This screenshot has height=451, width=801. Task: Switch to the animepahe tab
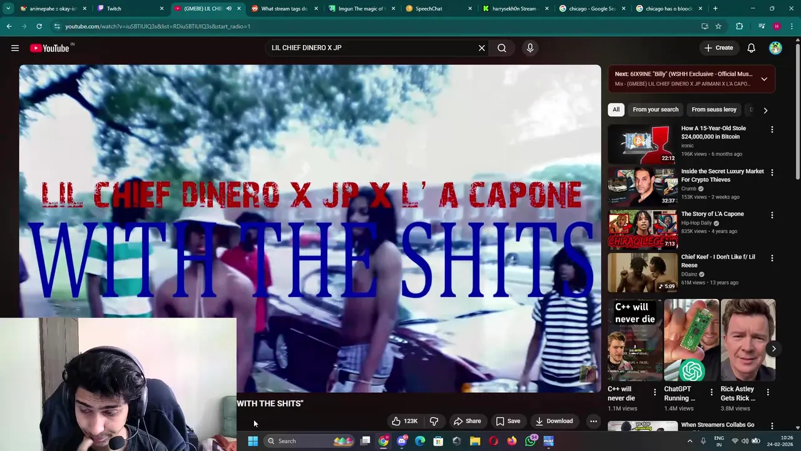tap(53, 9)
